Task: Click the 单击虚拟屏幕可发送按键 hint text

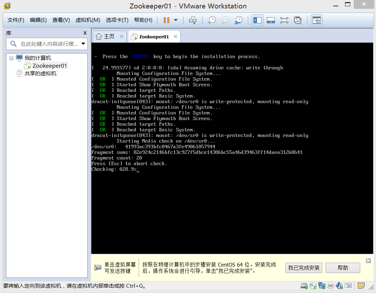Action: [120, 268]
